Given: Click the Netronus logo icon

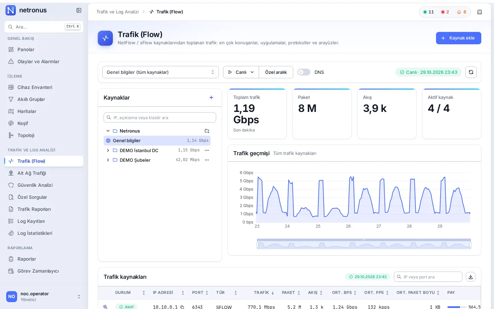Looking at the screenshot, I should (11, 10).
